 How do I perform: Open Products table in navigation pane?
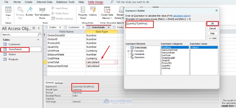13,59
